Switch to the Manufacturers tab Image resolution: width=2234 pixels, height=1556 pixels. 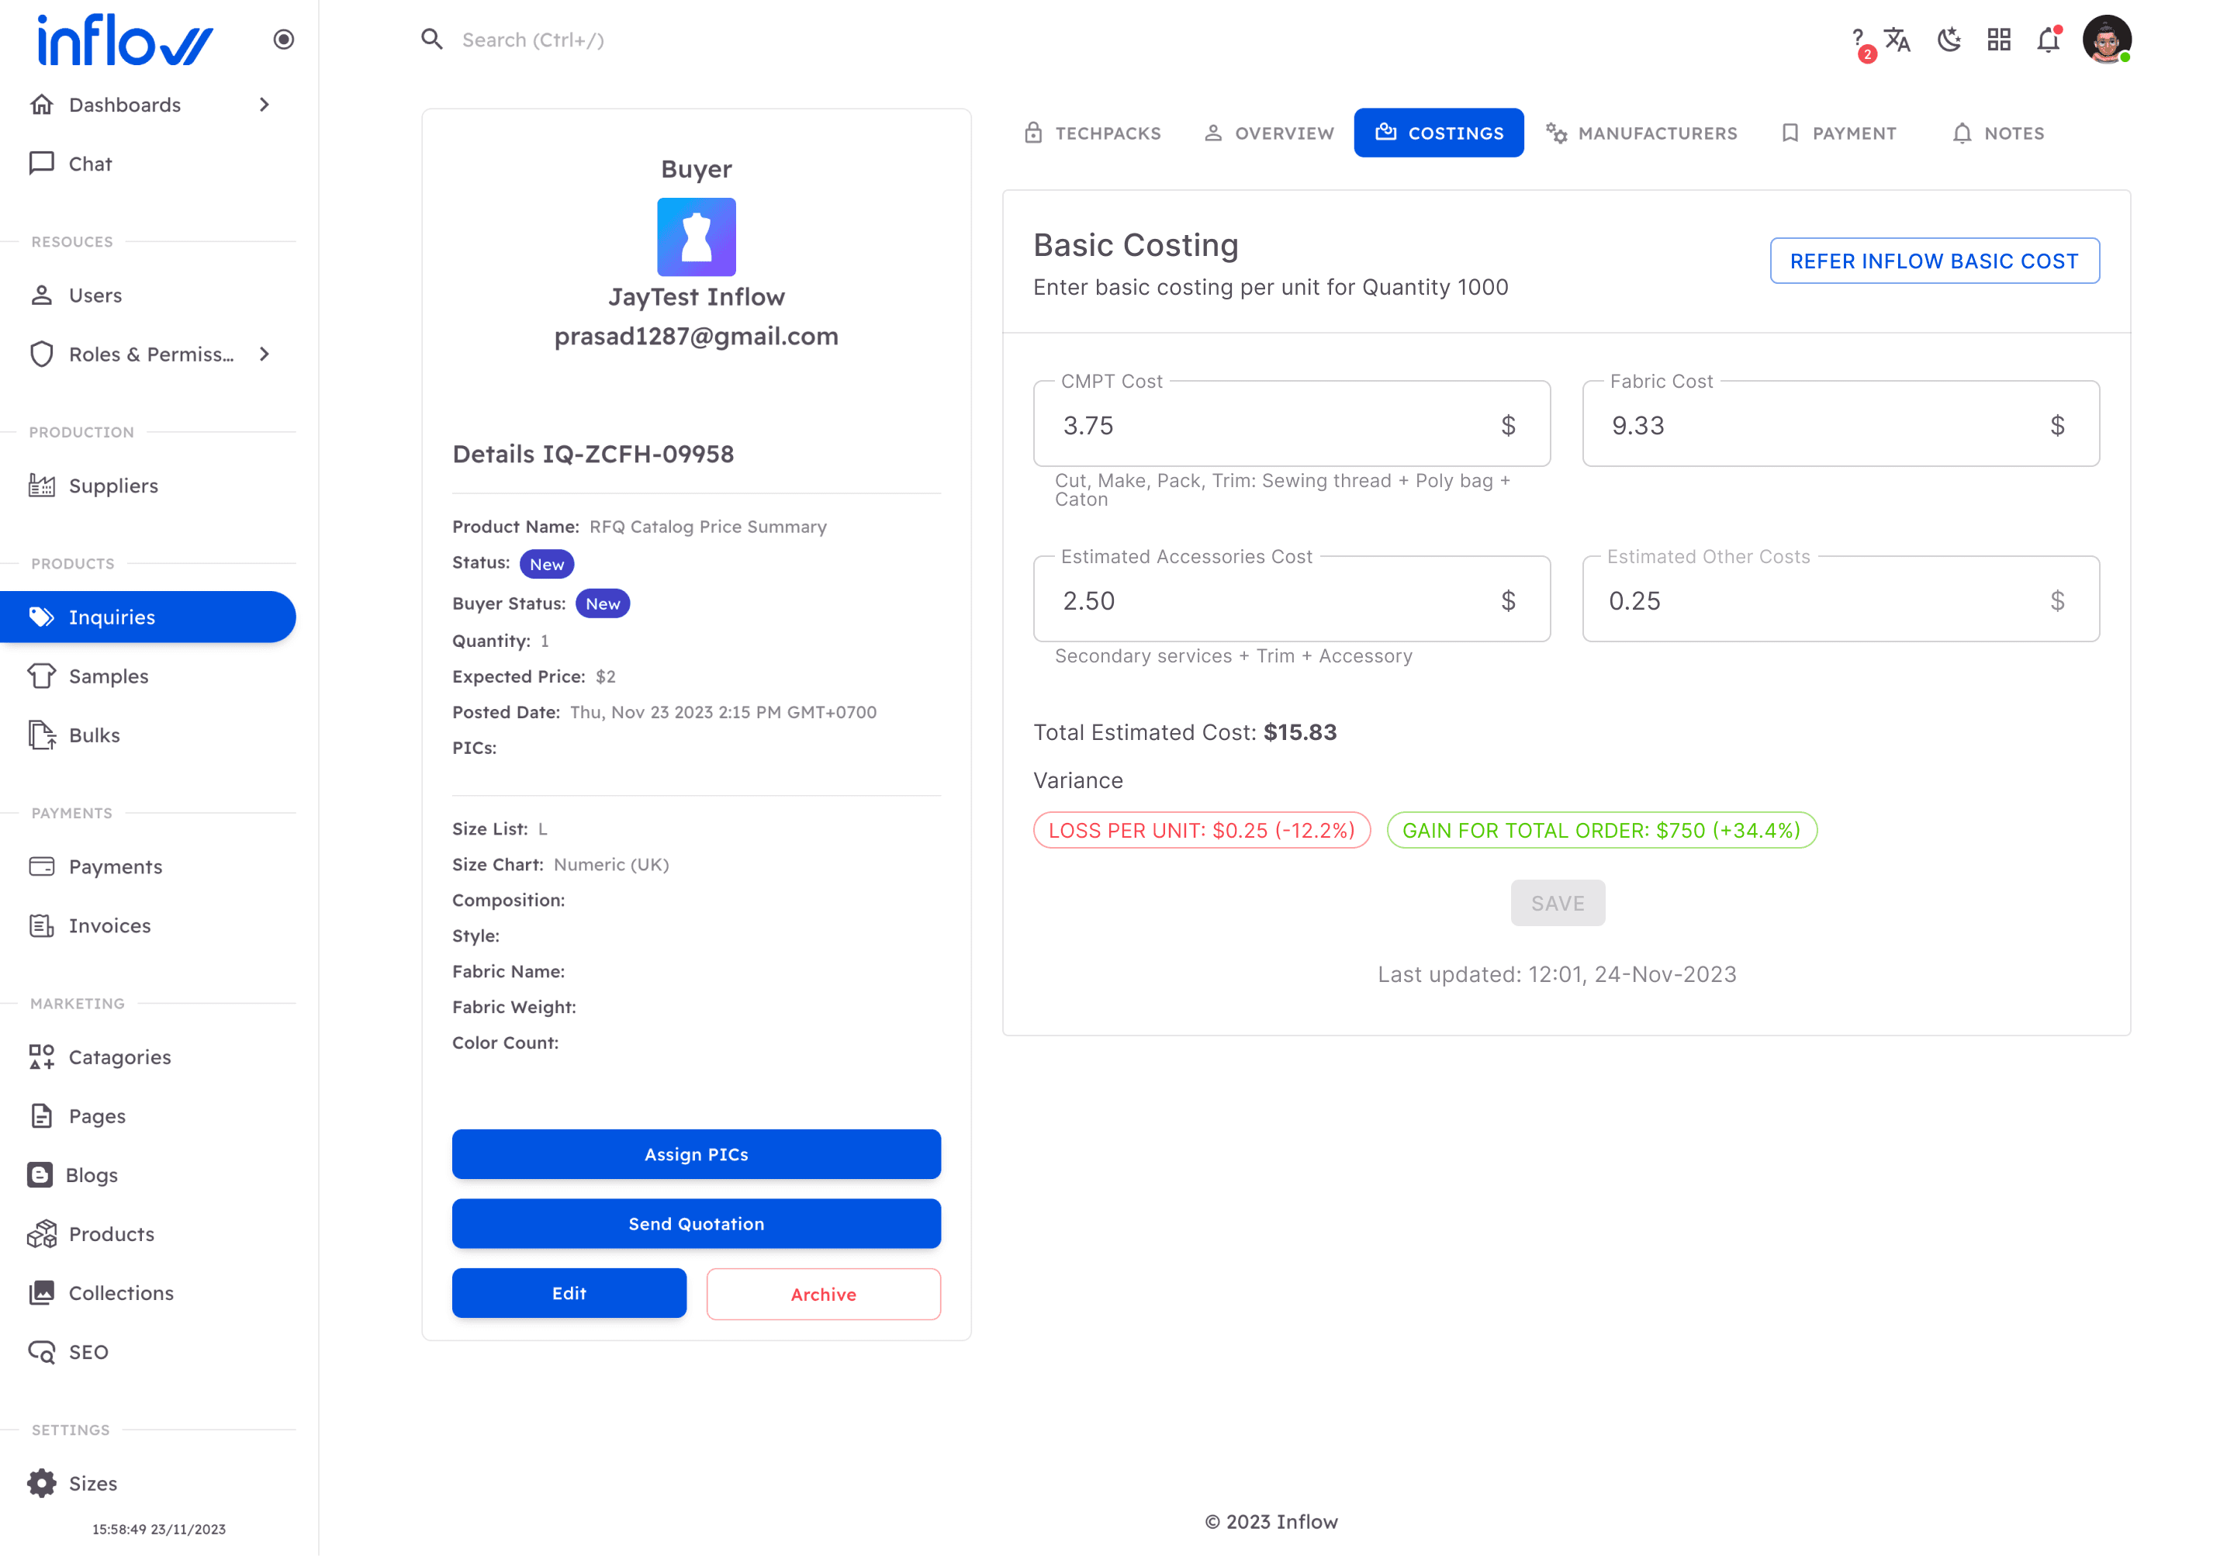(x=1641, y=133)
